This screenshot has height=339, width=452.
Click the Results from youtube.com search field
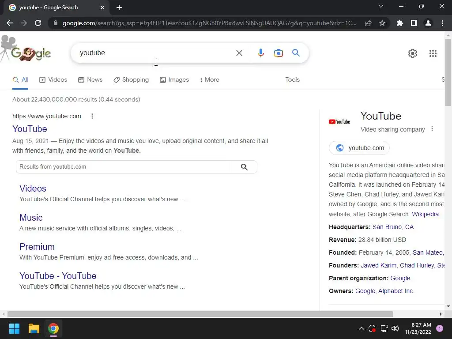tap(124, 167)
